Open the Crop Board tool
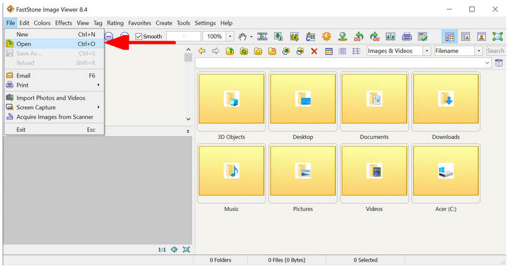509x268 pixels. coord(294,36)
